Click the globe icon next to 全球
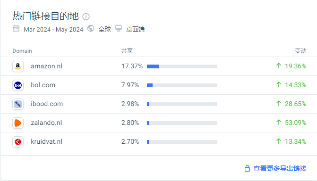 point(91,28)
